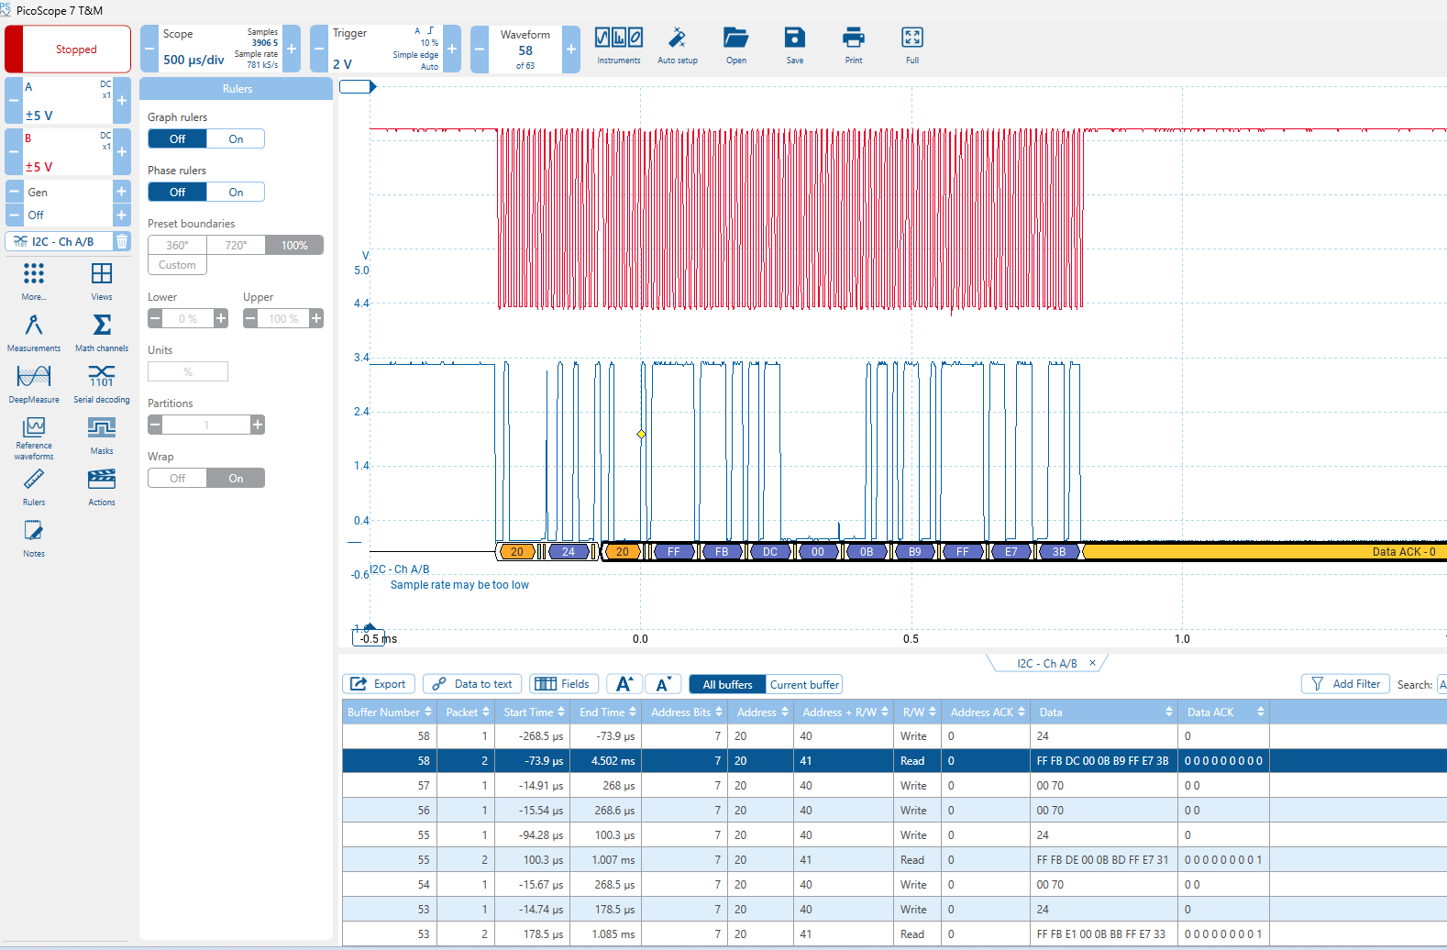Open the Masks tool
Screen dimensions: 1447x950
tap(101, 435)
